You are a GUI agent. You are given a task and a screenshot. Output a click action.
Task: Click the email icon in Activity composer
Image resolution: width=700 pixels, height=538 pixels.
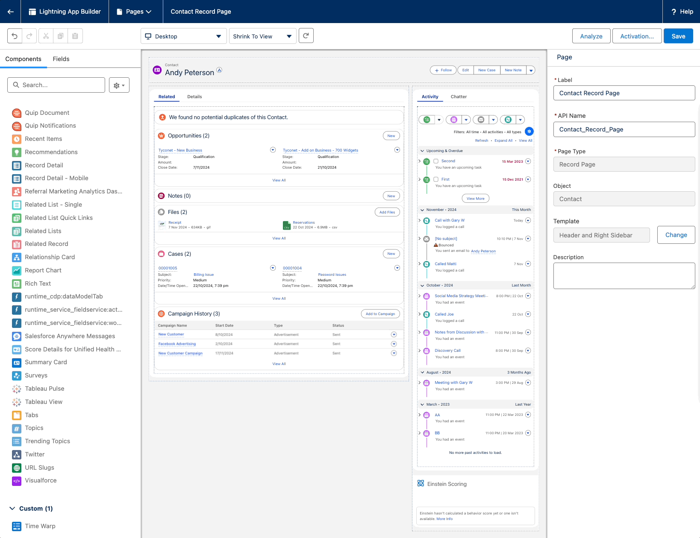click(481, 120)
